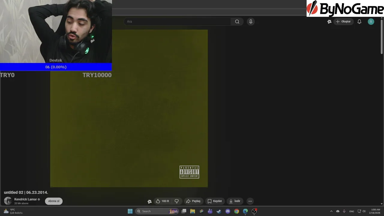Open OBS Studio from the taskbar
Viewport: 384px width, 216px height.
(x=254, y=211)
